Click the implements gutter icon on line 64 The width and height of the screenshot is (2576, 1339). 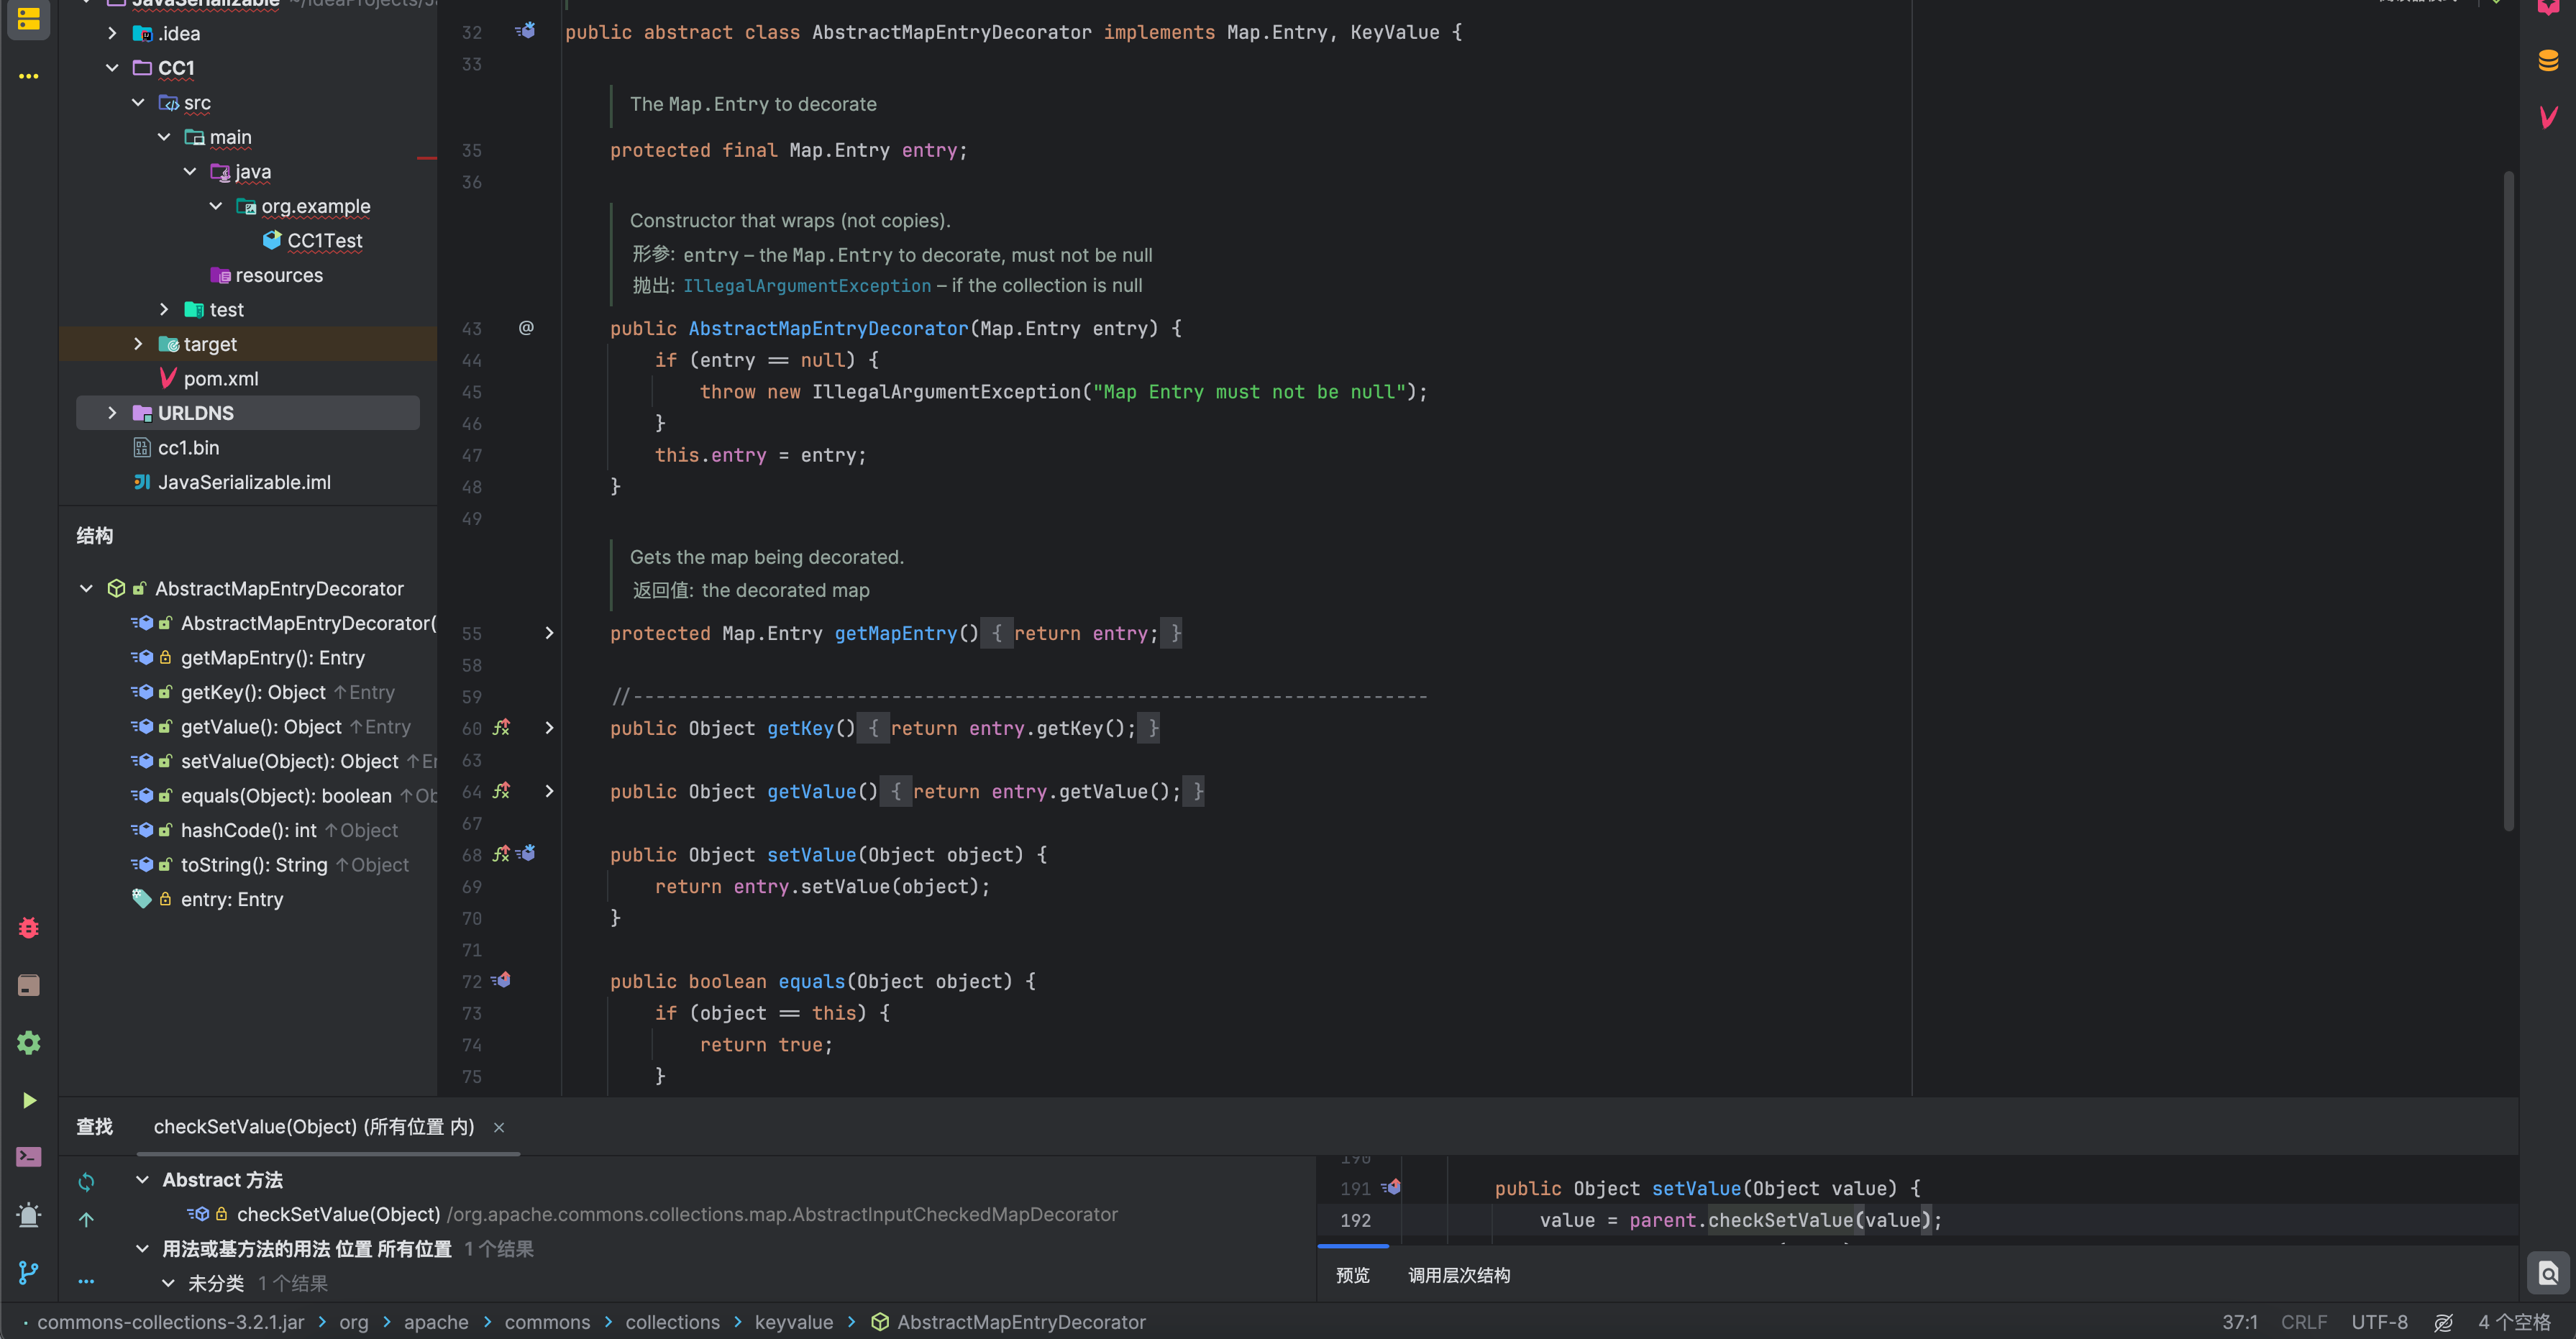tap(501, 790)
